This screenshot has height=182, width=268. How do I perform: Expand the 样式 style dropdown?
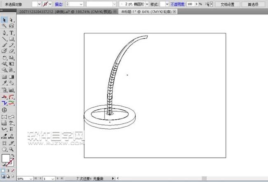[166, 4]
